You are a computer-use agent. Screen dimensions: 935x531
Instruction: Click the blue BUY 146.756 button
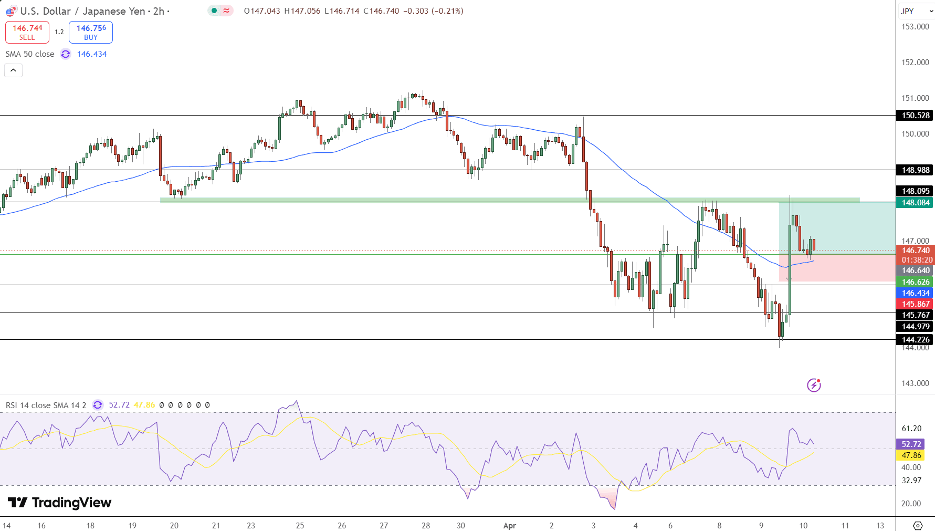[91, 32]
